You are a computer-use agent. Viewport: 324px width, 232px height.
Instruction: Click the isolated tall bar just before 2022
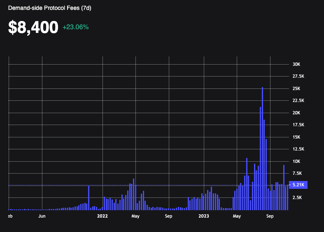point(89,198)
